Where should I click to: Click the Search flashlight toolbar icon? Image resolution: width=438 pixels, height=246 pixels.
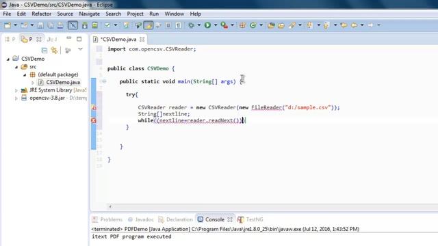(x=292, y=25)
